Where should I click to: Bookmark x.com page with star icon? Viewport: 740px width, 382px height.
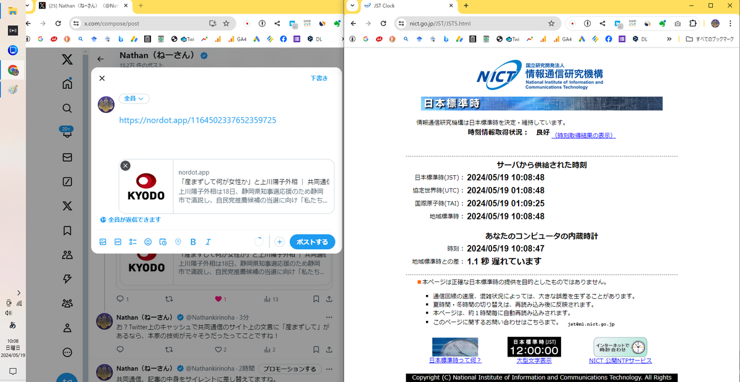(x=226, y=23)
